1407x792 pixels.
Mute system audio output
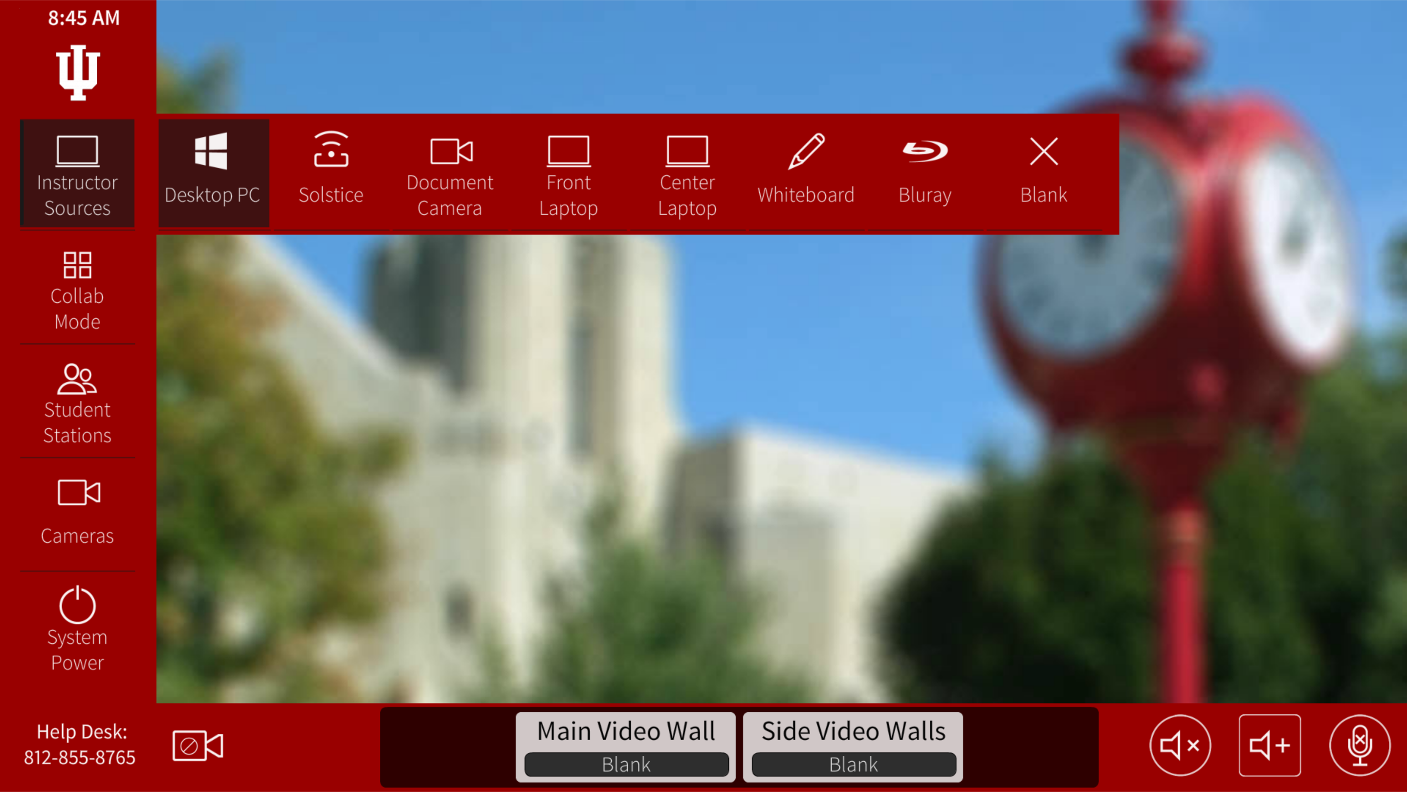(x=1180, y=746)
